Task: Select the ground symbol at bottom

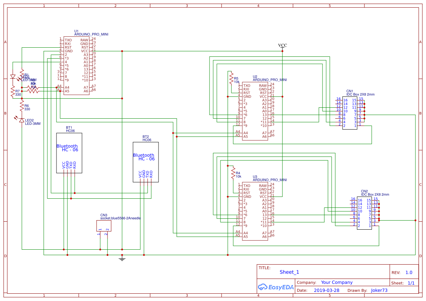Action: [x=122, y=258]
